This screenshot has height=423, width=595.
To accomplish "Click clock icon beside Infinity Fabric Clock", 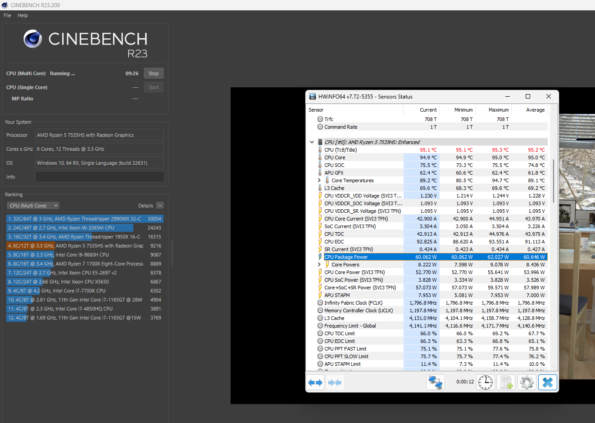I will [320, 303].
